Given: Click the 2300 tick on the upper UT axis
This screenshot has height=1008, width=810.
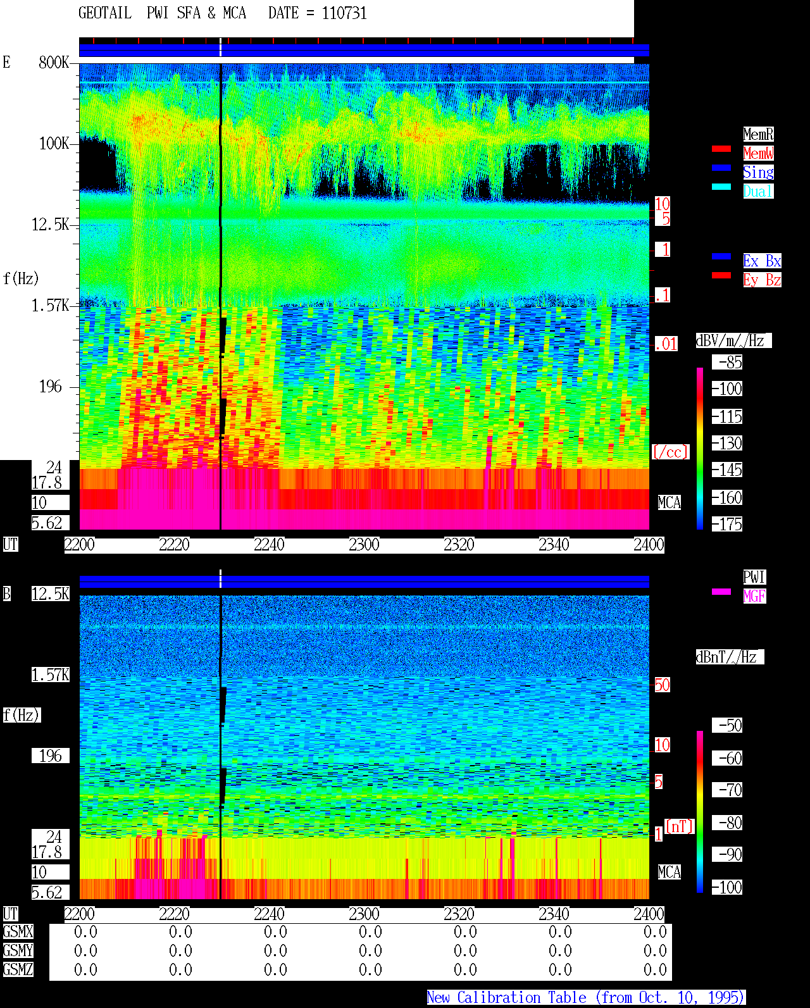Looking at the screenshot, I should pyautogui.click(x=364, y=545).
